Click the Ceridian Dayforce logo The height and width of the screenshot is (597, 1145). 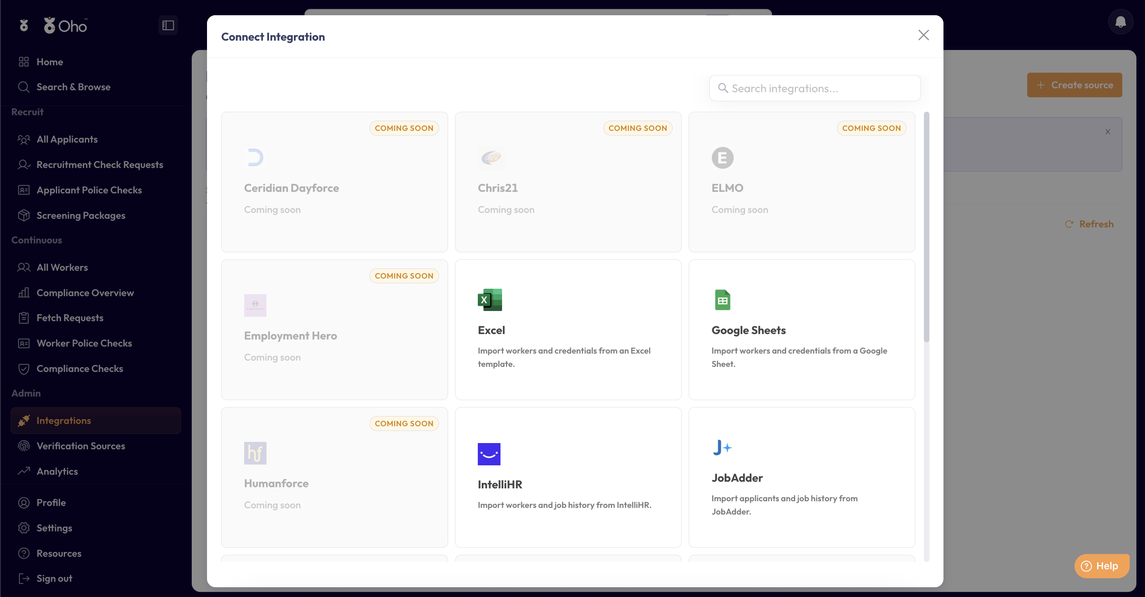tap(255, 157)
